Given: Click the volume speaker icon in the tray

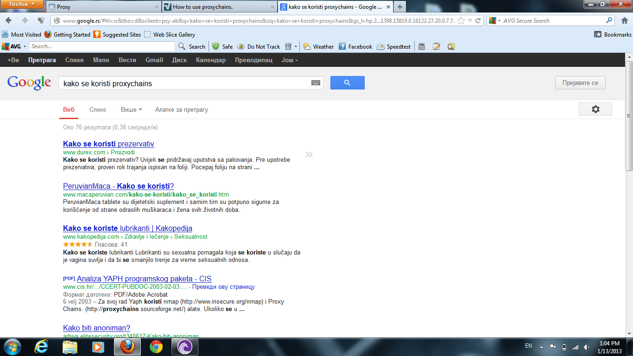Looking at the screenshot, I should click(x=586, y=347).
